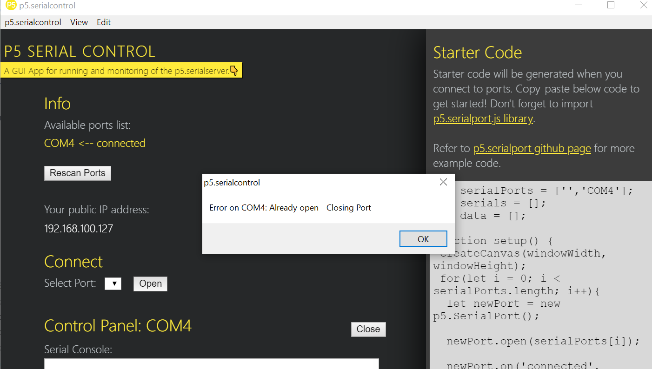This screenshot has height=369, width=652.
Task: Select COM4 connected port entry
Action: coord(95,143)
